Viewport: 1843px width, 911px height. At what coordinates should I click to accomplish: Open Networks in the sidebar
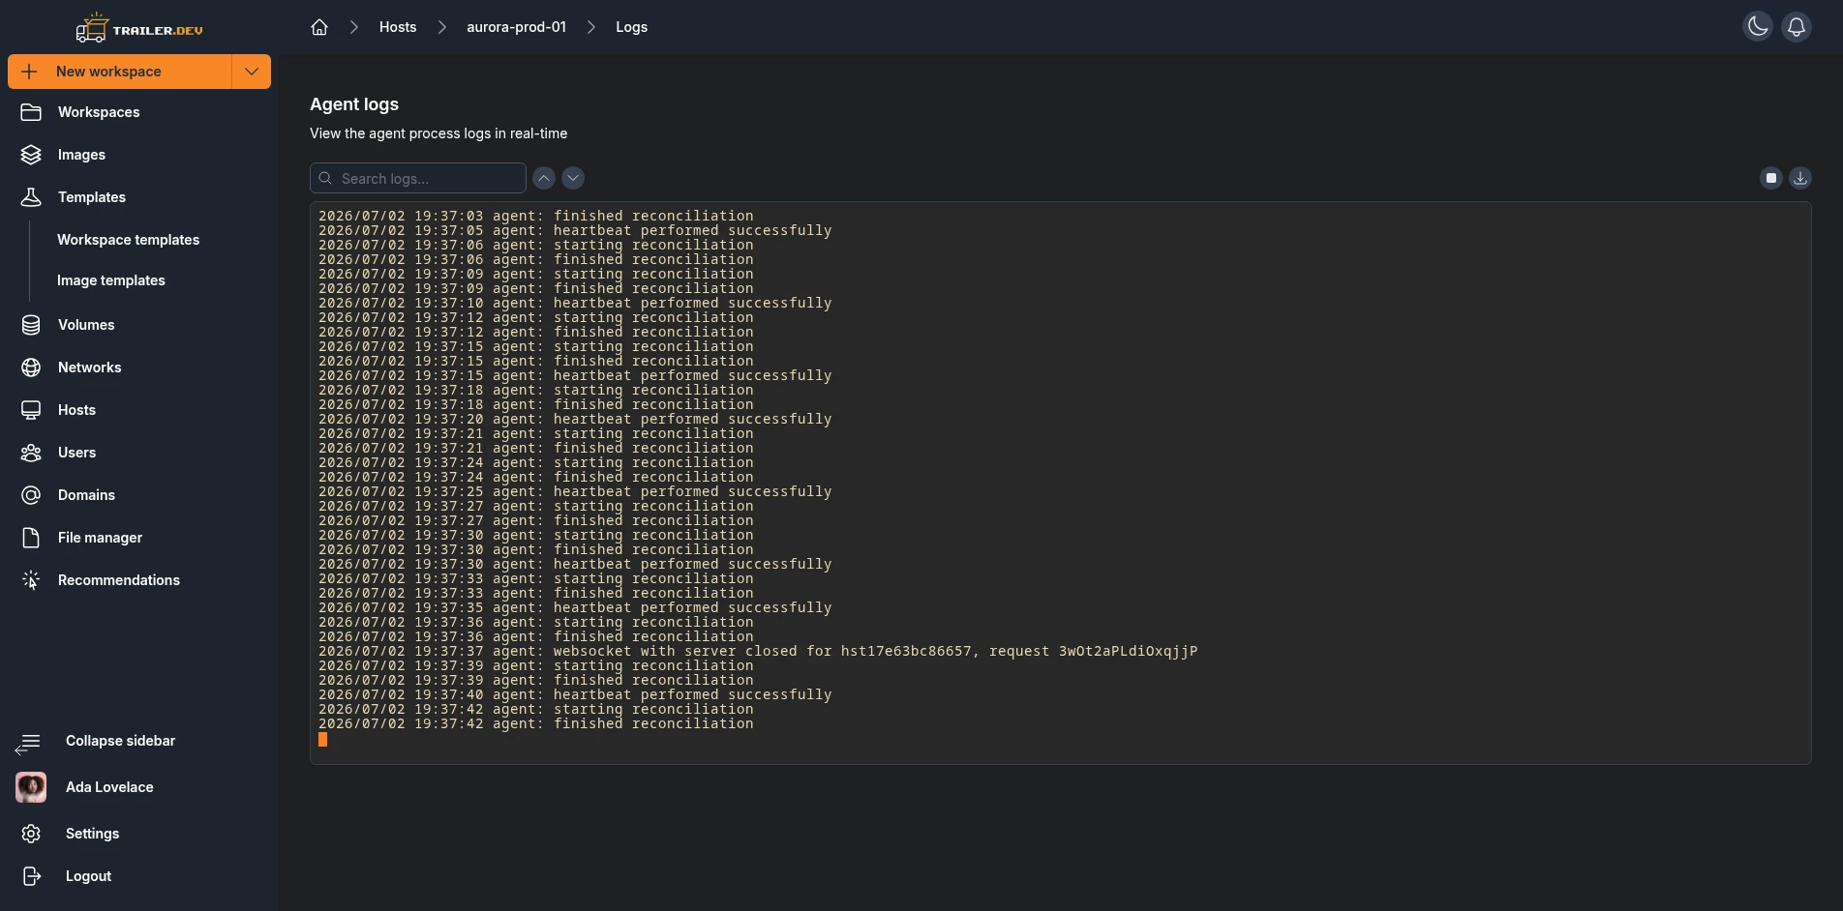(x=90, y=367)
